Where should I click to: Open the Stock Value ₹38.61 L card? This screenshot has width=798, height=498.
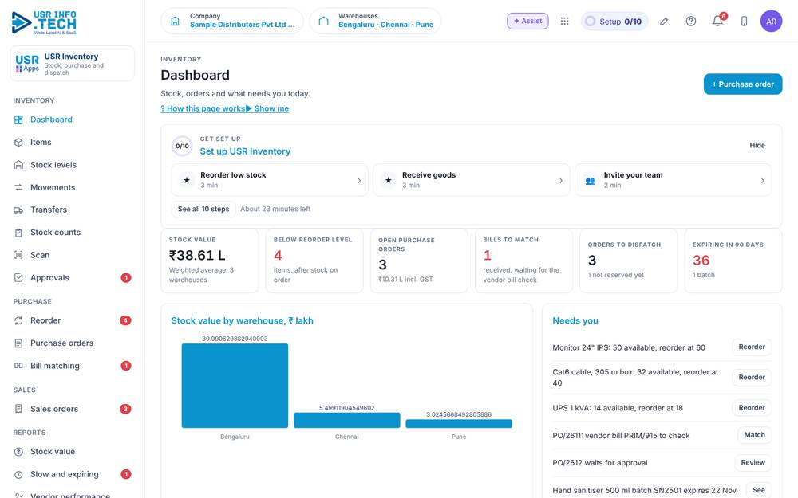point(210,261)
